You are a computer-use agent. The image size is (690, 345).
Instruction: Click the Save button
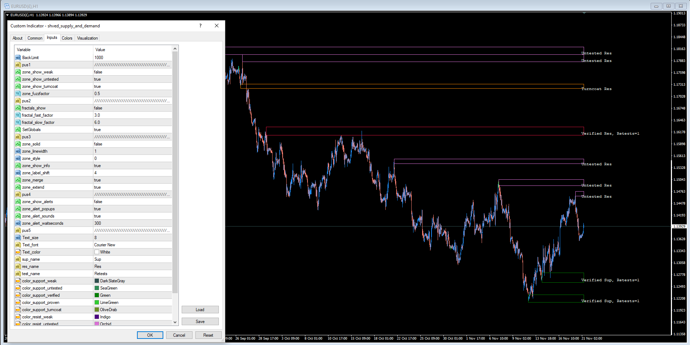tap(200, 322)
